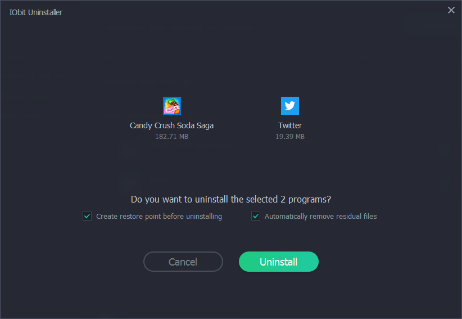The width and height of the screenshot is (462, 319).
Task: Dismiss the dialog using the X icon
Action: (x=451, y=10)
